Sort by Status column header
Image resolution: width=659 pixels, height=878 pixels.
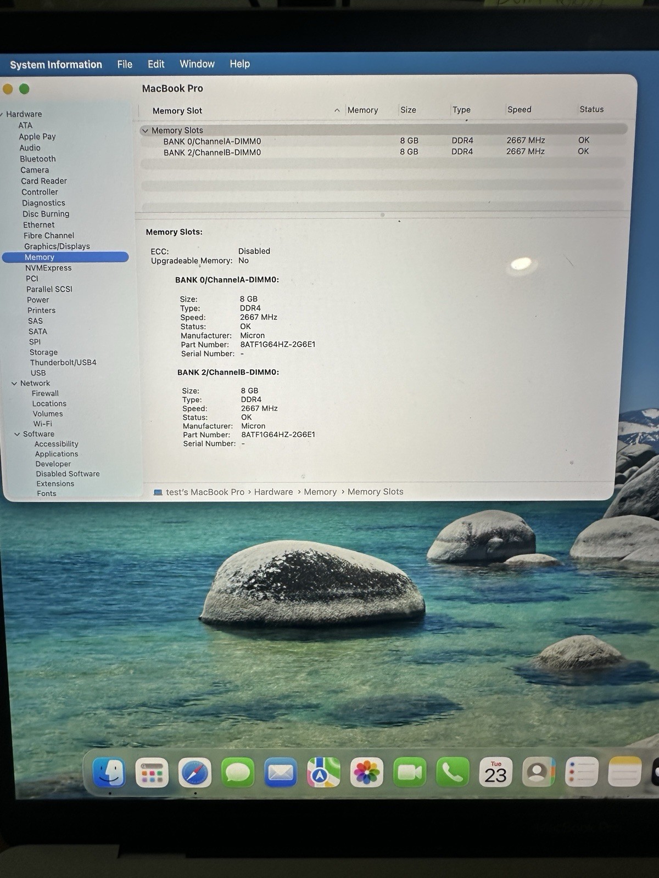point(591,109)
